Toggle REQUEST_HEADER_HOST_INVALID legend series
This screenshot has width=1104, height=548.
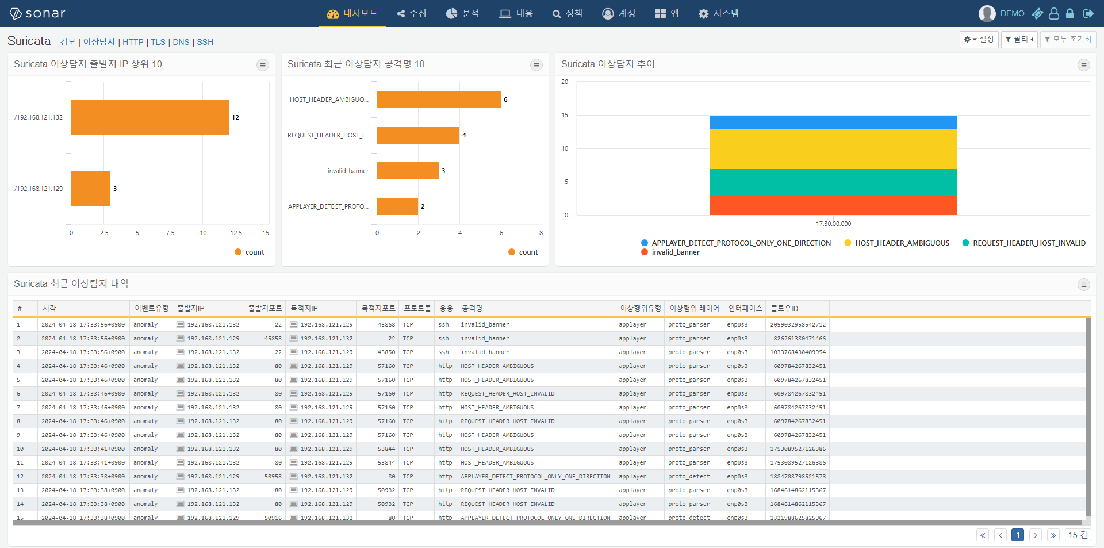pos(1023,243)
